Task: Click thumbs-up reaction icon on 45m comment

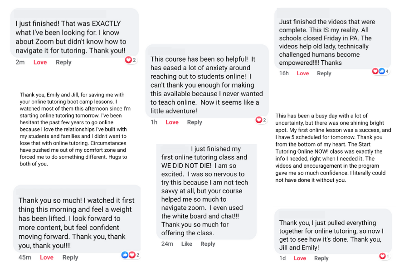Action: point(125,255)
